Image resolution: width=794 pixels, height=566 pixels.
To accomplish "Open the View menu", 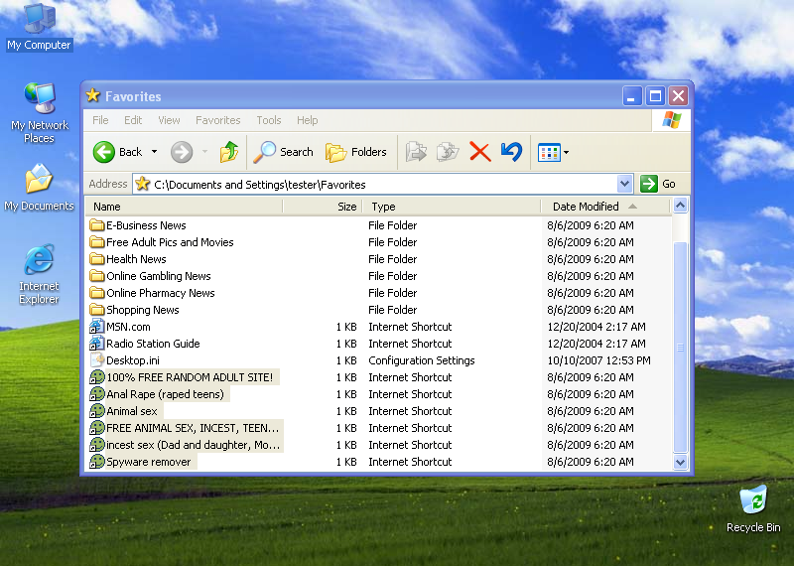I will (169, 120).
